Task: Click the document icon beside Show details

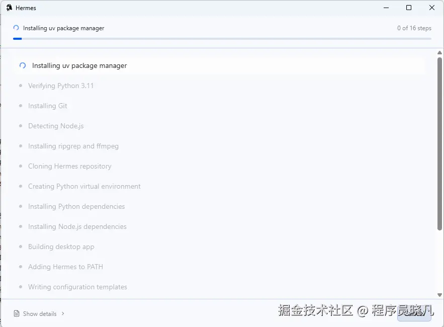Action: [17, 313]
